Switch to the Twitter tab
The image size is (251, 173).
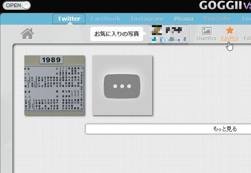(69, 19)
